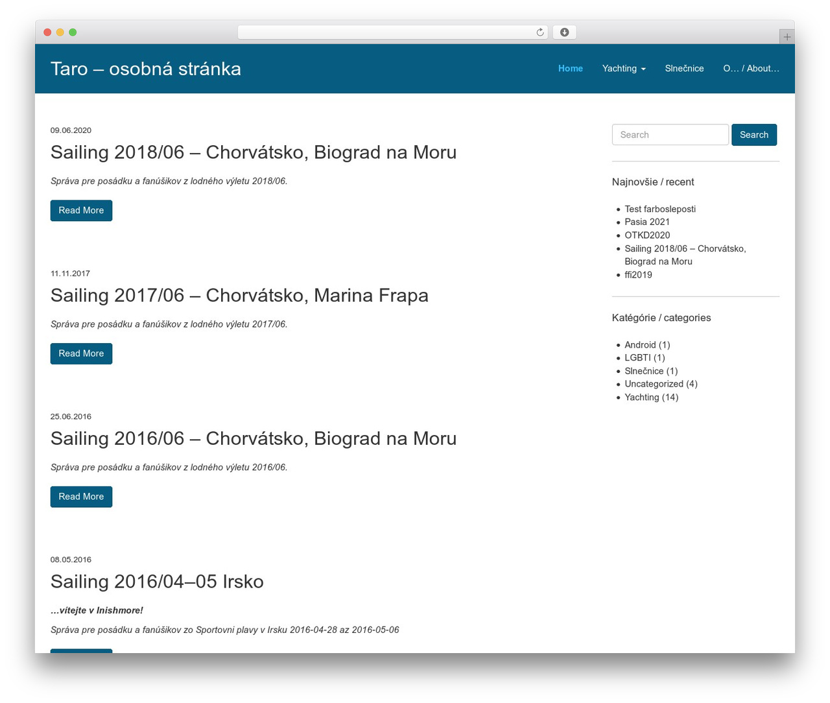
Task: Browse the LGBTI category
Action: coord(637,358)
